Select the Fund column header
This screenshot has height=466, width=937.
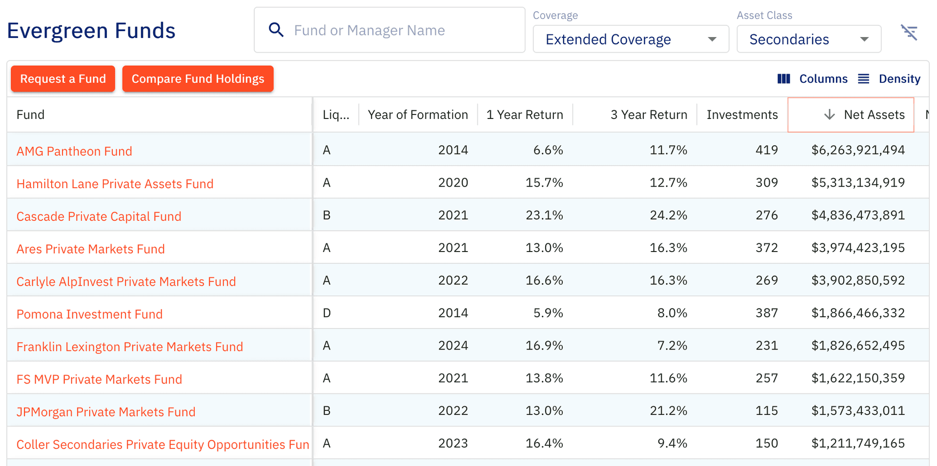[31, 115]
